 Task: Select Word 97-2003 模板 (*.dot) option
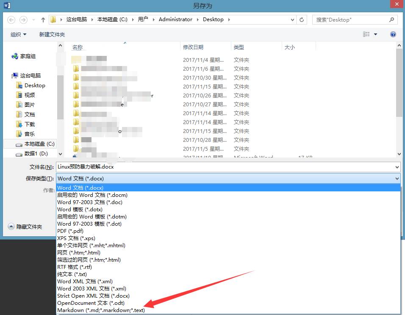point(228,224)
